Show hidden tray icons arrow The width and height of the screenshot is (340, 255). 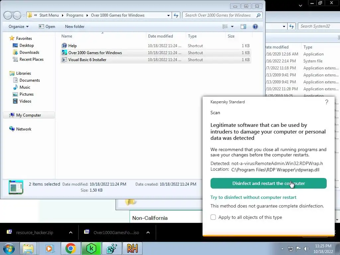pyautogui.click(x=282, y=249)
